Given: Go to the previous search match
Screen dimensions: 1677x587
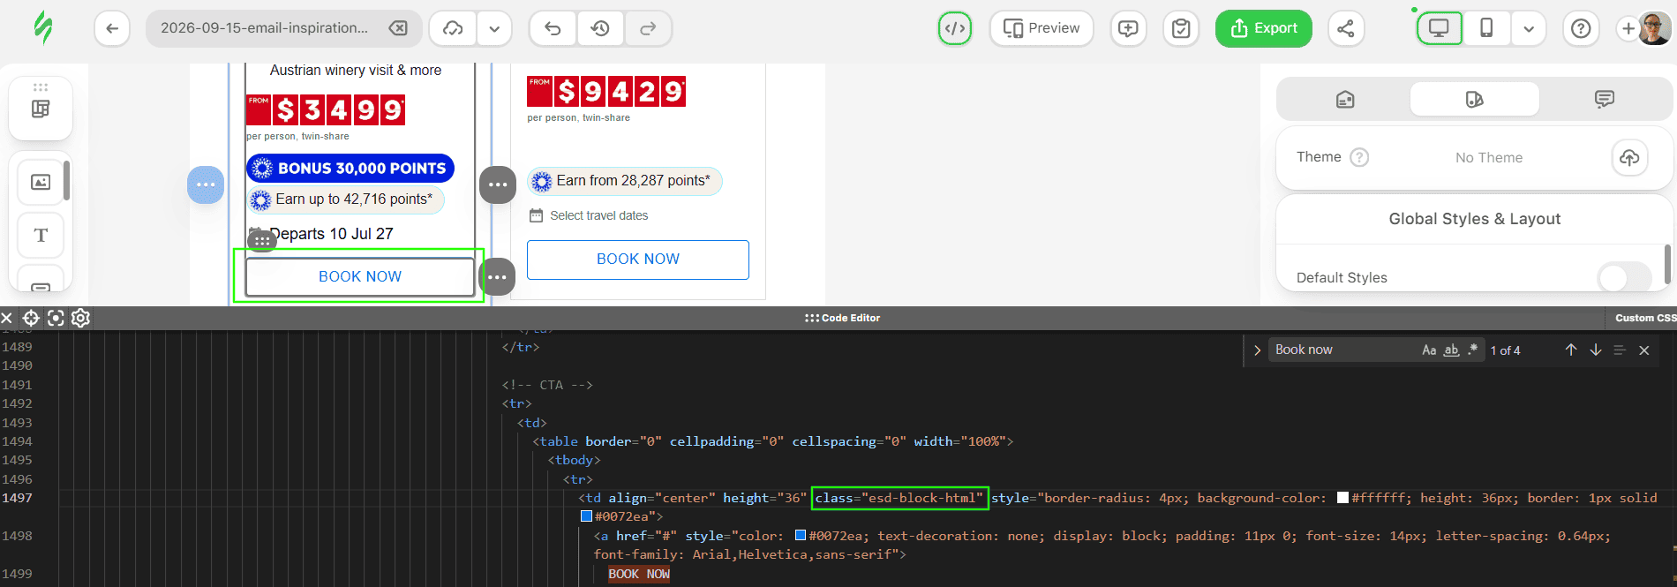Looking at the screenshot, I should (1571, 350).
